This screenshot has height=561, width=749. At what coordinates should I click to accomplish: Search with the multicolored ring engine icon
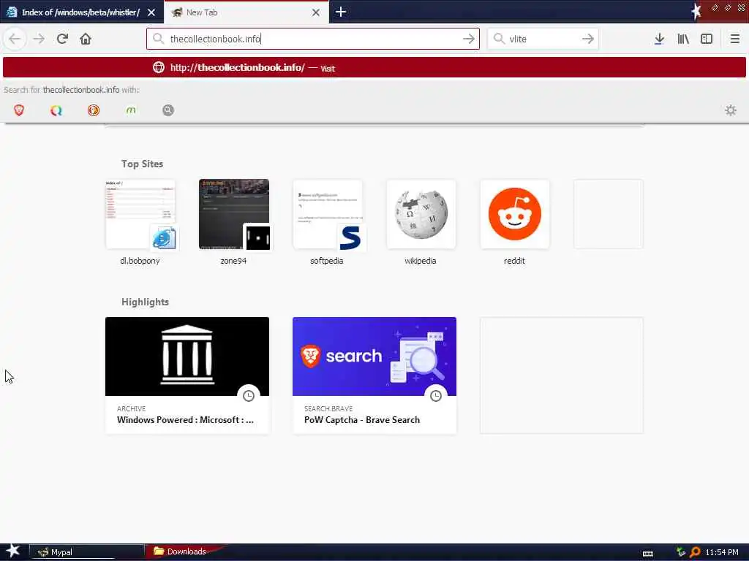pyautogui.click(x=56, y=110)
